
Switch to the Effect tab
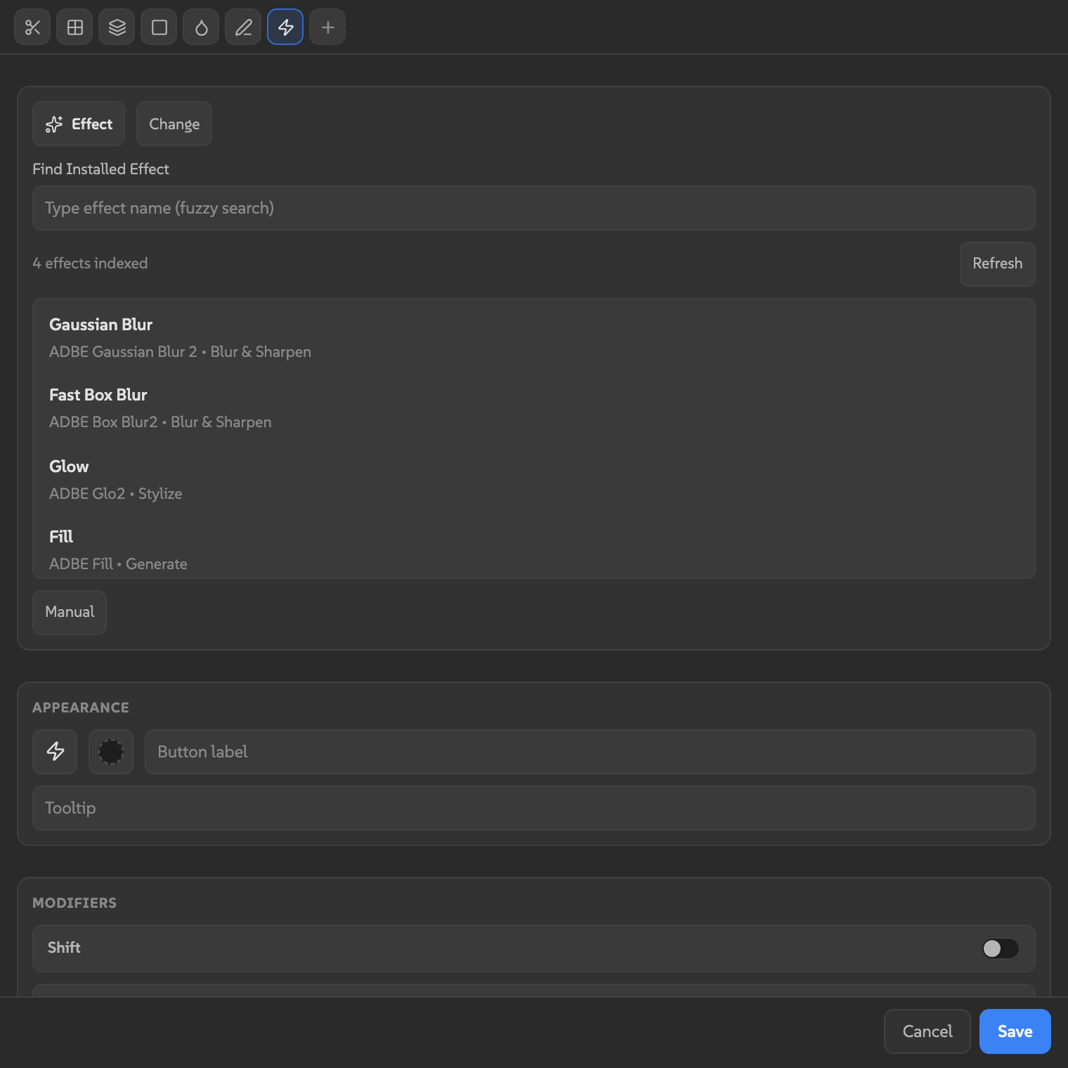click(x=78, y=124)
